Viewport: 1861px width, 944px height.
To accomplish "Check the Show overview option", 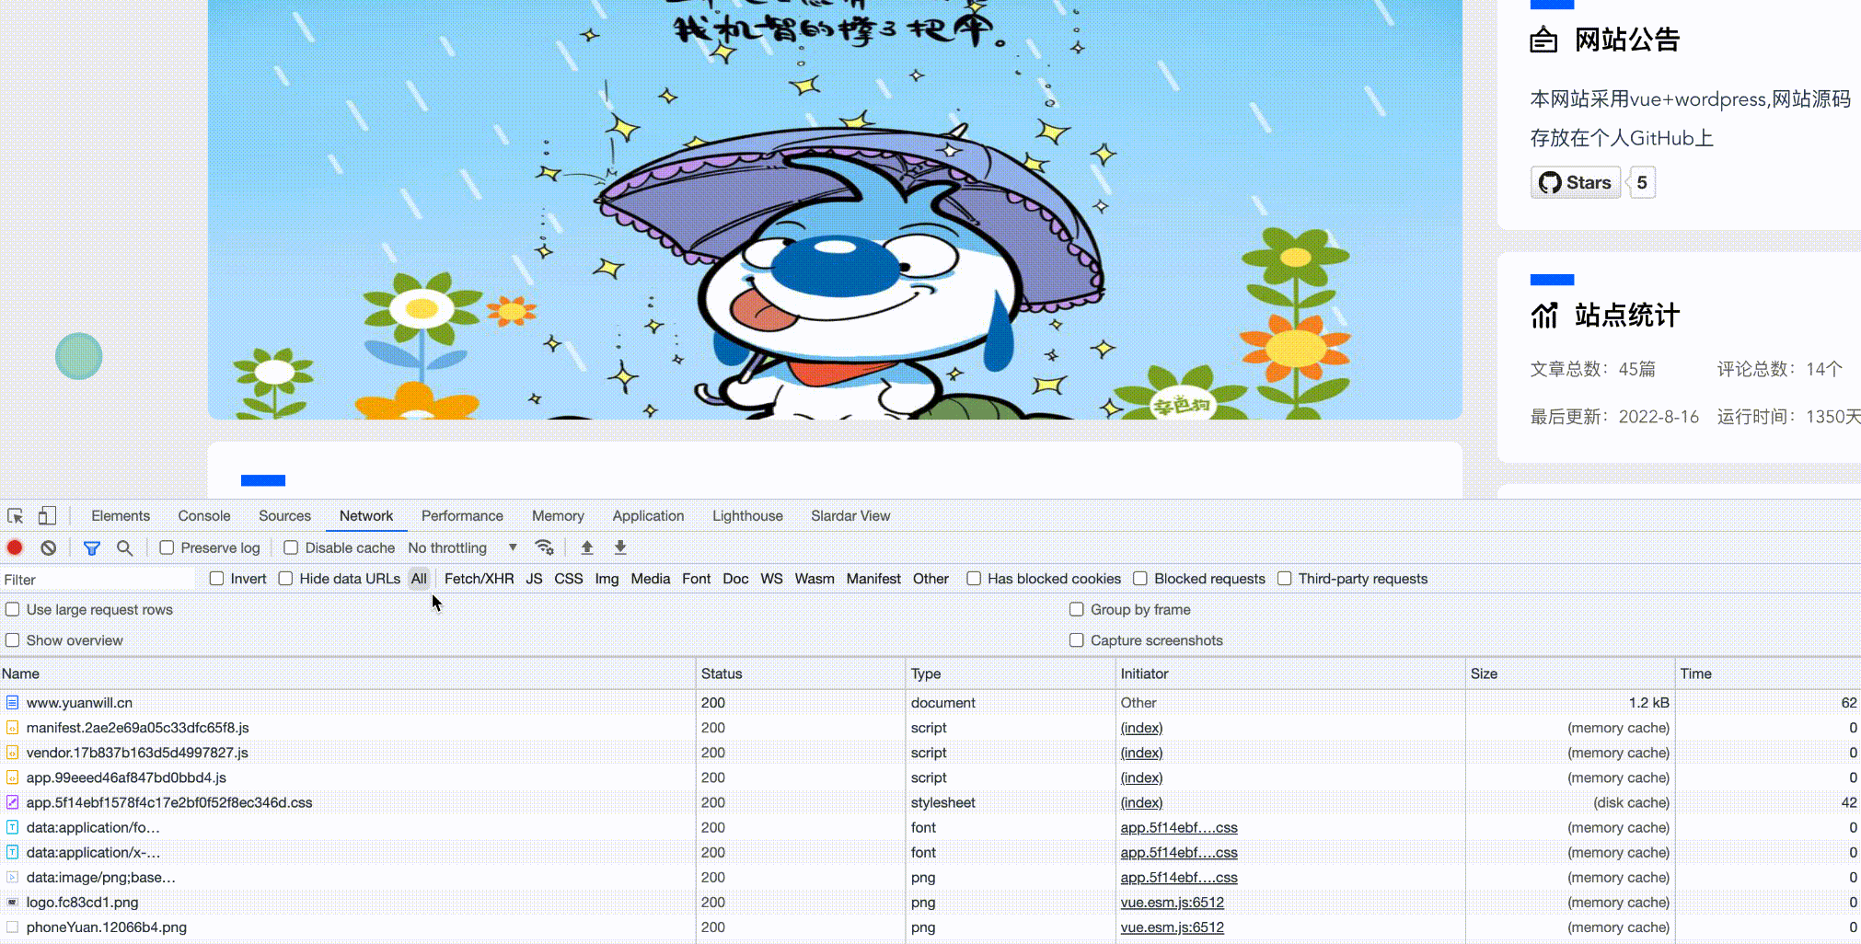I will pos(13,640).
